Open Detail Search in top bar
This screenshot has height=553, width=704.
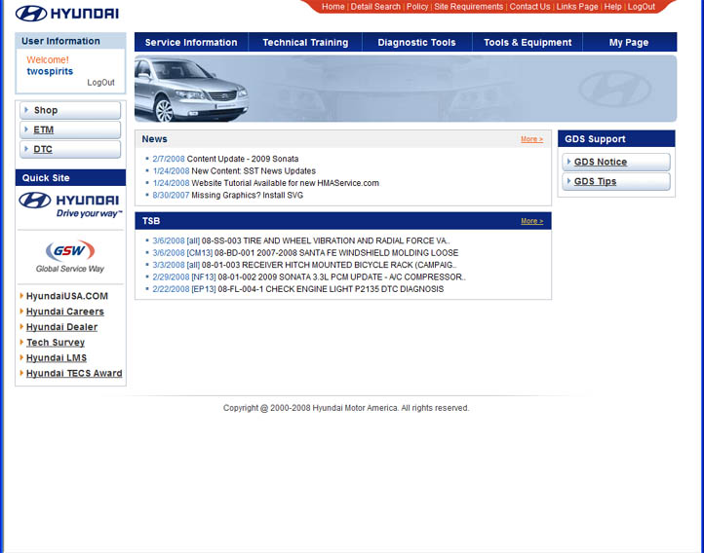[x=375, y=7]
